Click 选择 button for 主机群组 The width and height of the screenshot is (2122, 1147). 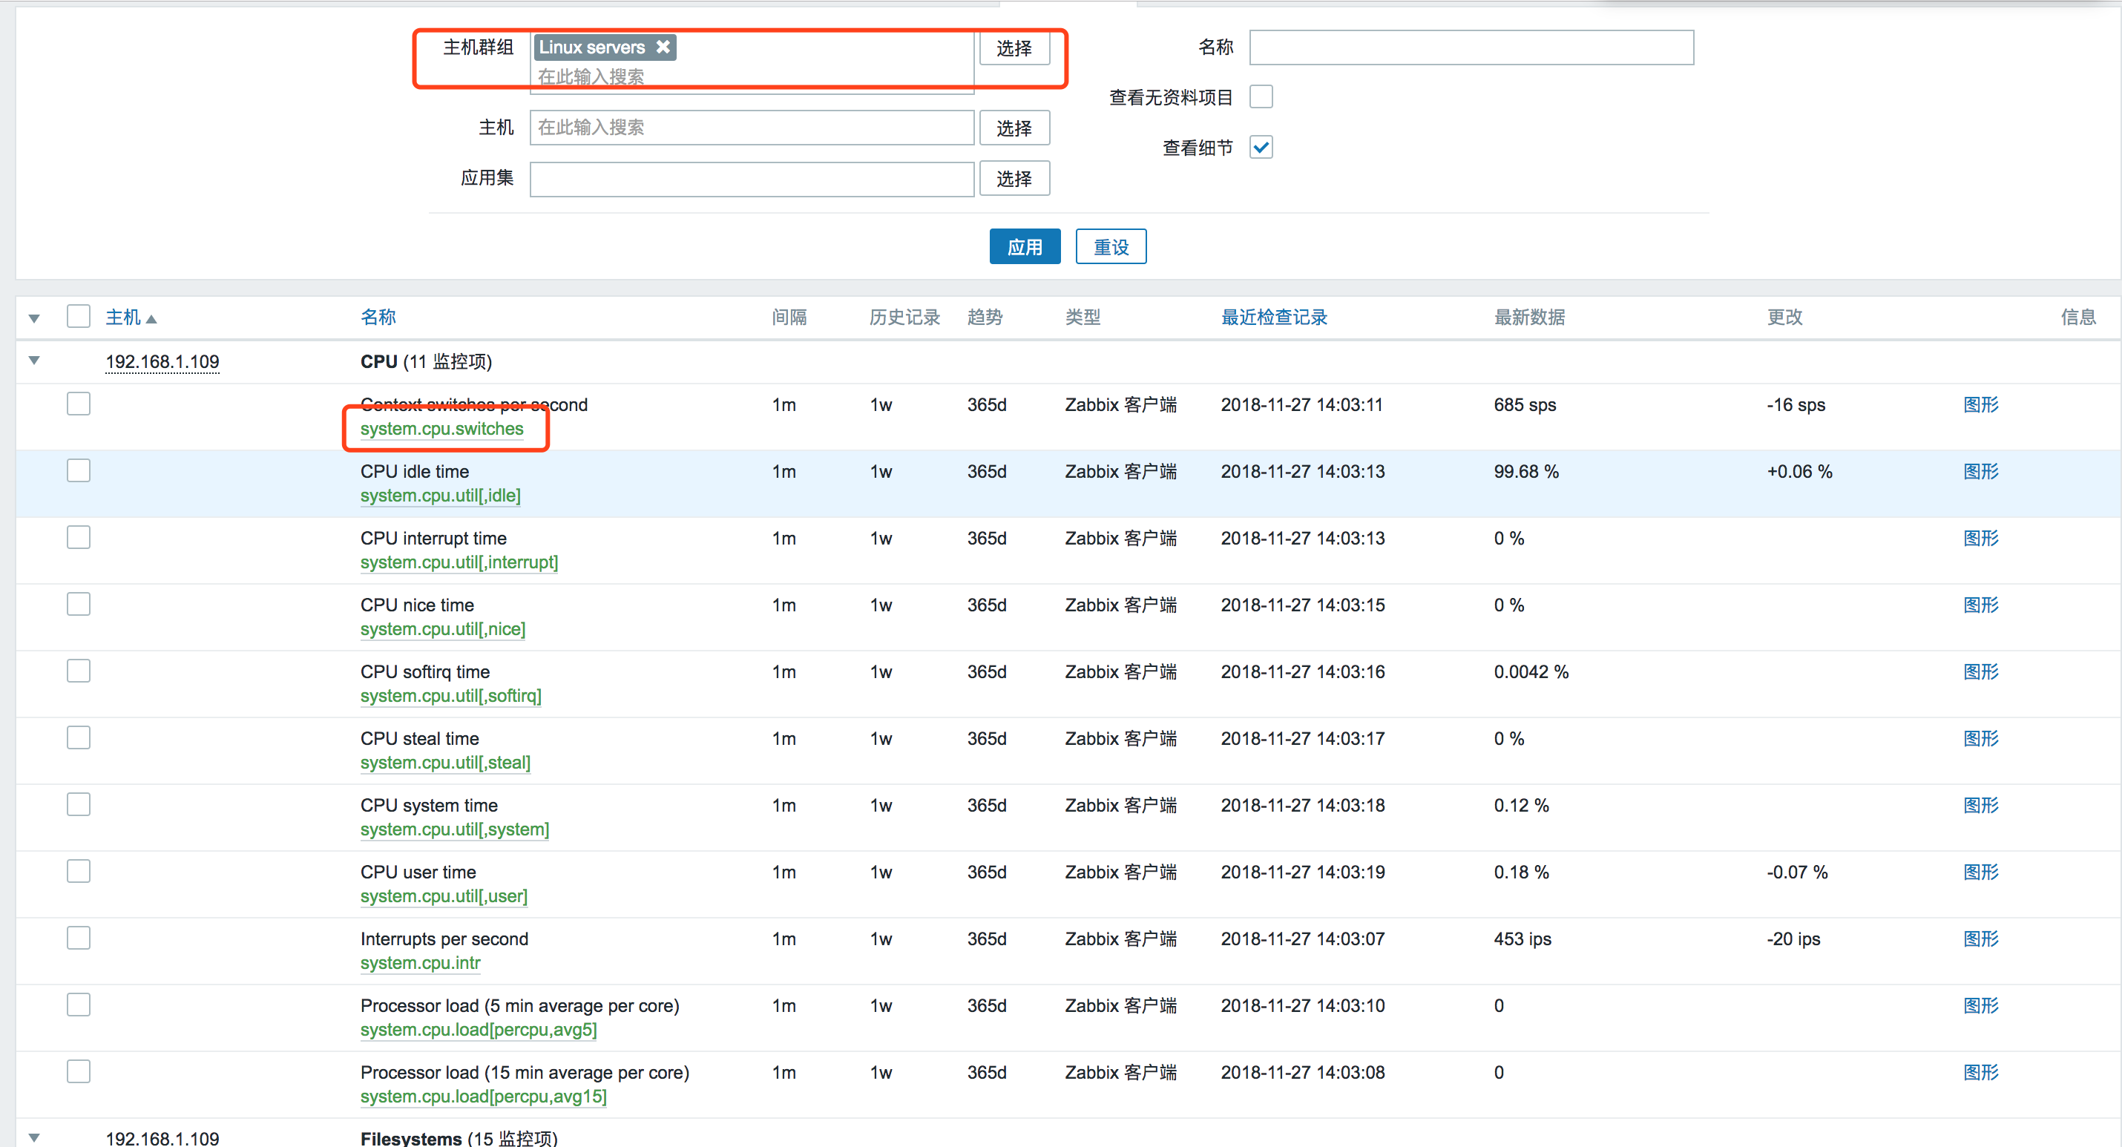point(1014,47)
